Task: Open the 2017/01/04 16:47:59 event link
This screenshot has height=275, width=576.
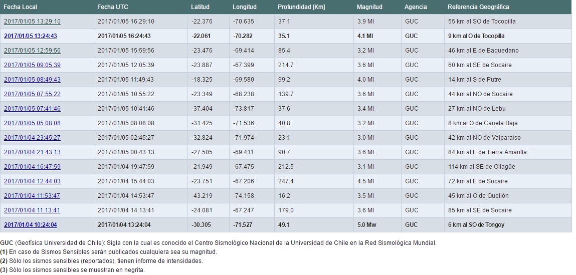Action: [32, 167]
